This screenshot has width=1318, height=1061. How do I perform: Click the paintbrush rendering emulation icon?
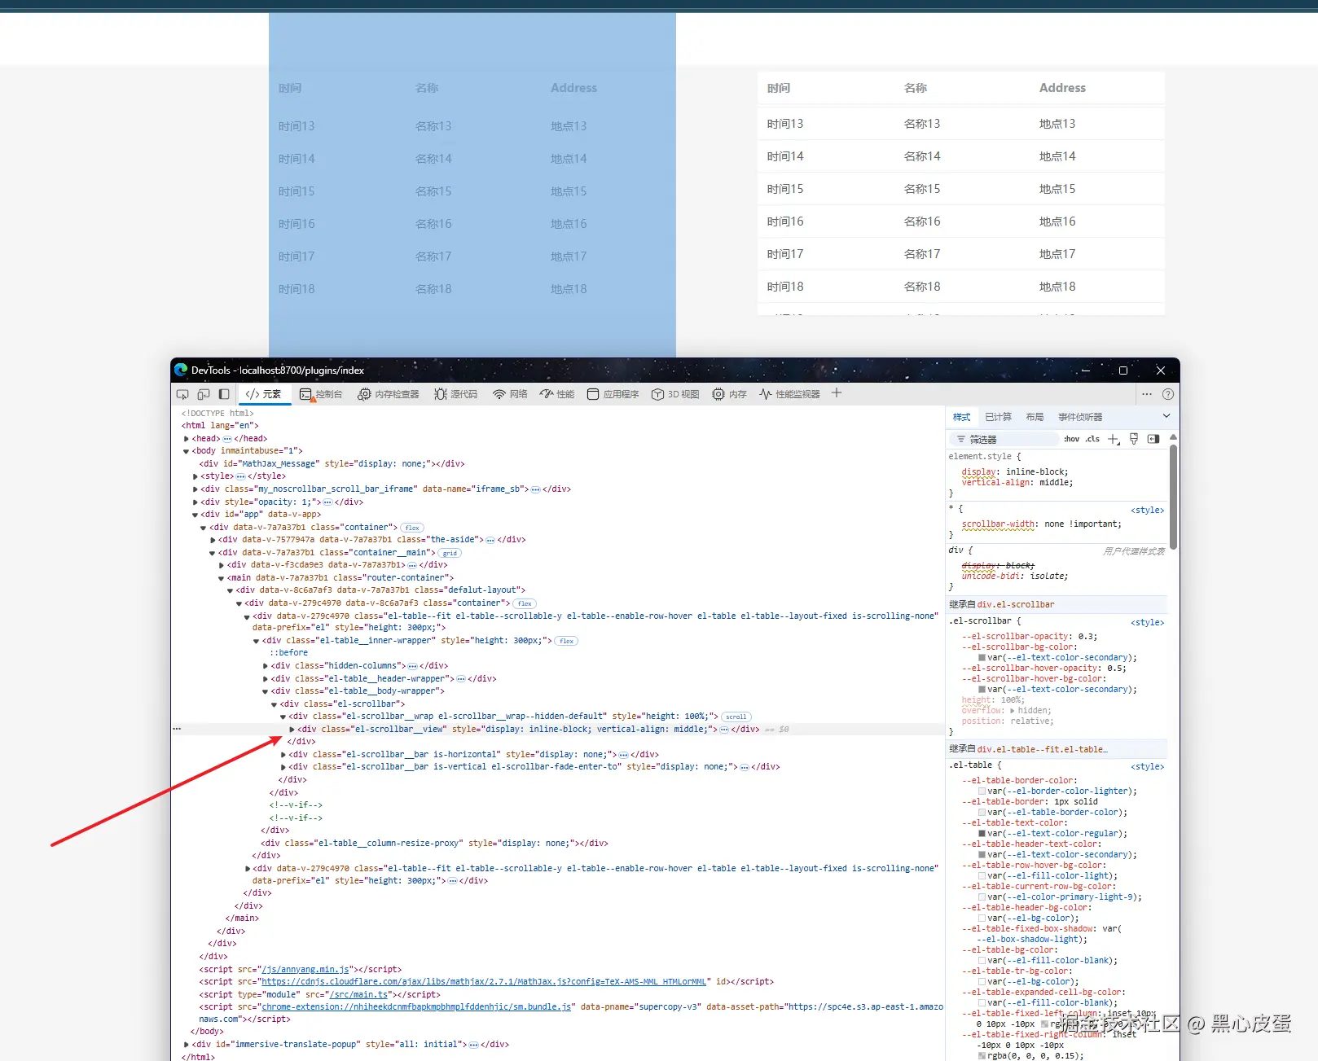(1134, 440)
